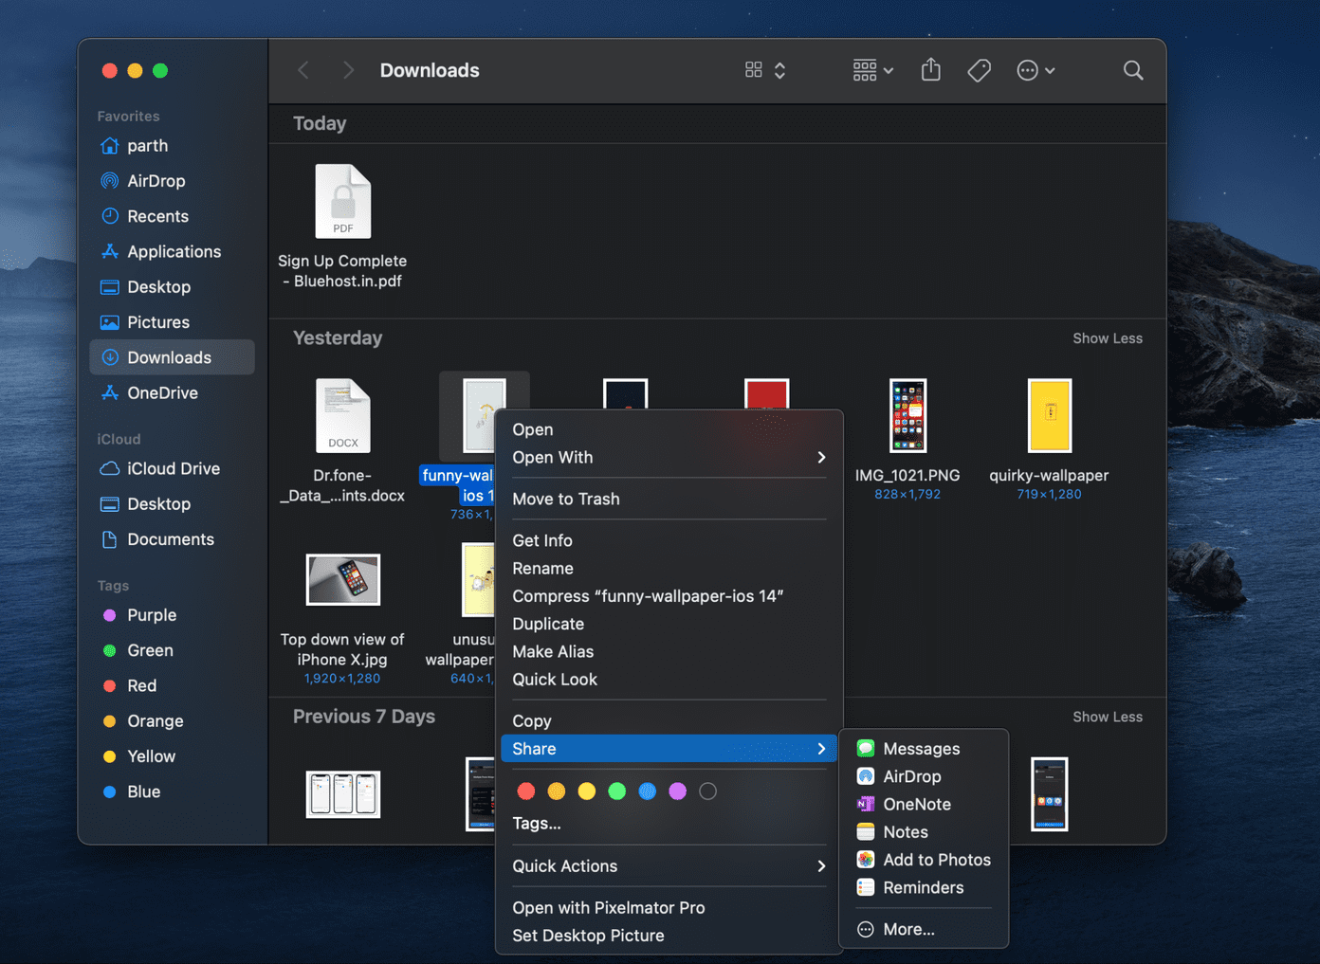
Task: Choose Open in the context menu
Action: point(669,429)
